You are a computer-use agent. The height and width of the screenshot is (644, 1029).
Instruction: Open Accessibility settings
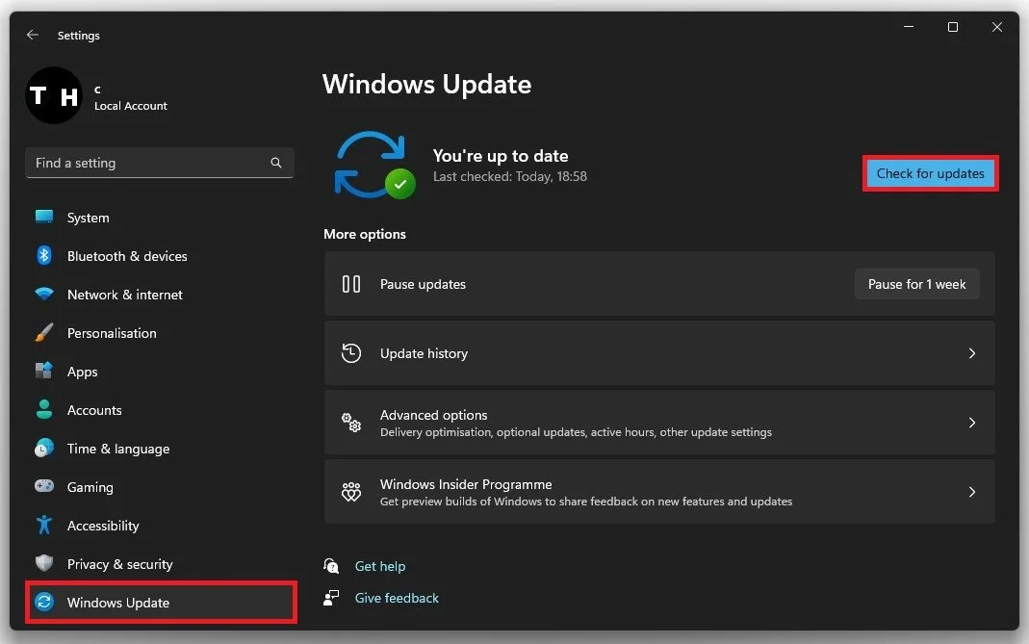(x=160, y=526)
